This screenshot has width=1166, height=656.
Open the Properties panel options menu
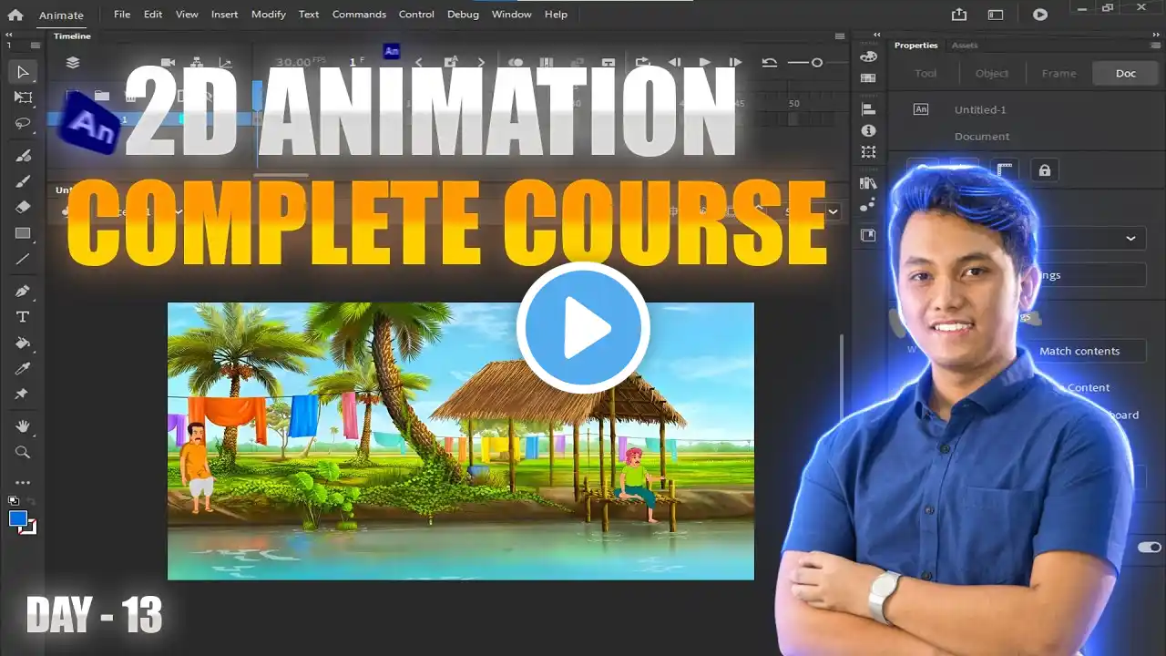(1154, 46)
